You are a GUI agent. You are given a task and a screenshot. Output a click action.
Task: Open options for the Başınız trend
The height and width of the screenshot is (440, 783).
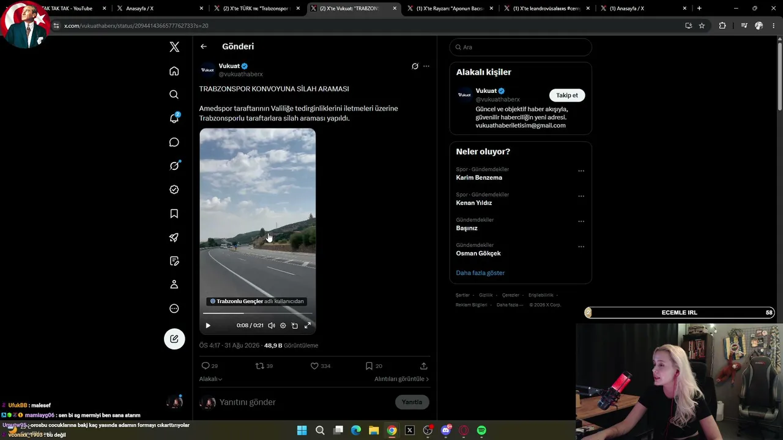pyautogui.click(x=581, y=221)
